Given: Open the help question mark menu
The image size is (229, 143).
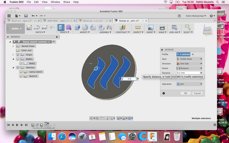Looking at the screenshot, I should [212, 16].
